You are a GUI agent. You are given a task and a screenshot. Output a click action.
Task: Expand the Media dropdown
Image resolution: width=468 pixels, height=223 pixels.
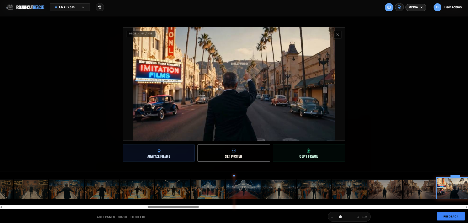(x=415, y=7)
